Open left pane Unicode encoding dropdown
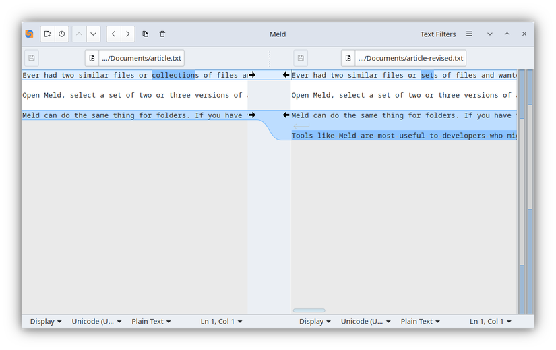 pyautogui.click(x=96, y=321)
